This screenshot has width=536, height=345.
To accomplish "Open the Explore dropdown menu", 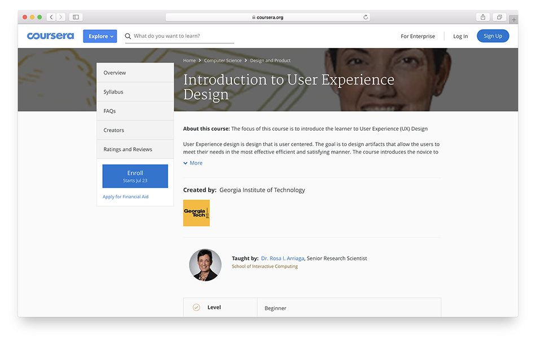I will point(100,36).
